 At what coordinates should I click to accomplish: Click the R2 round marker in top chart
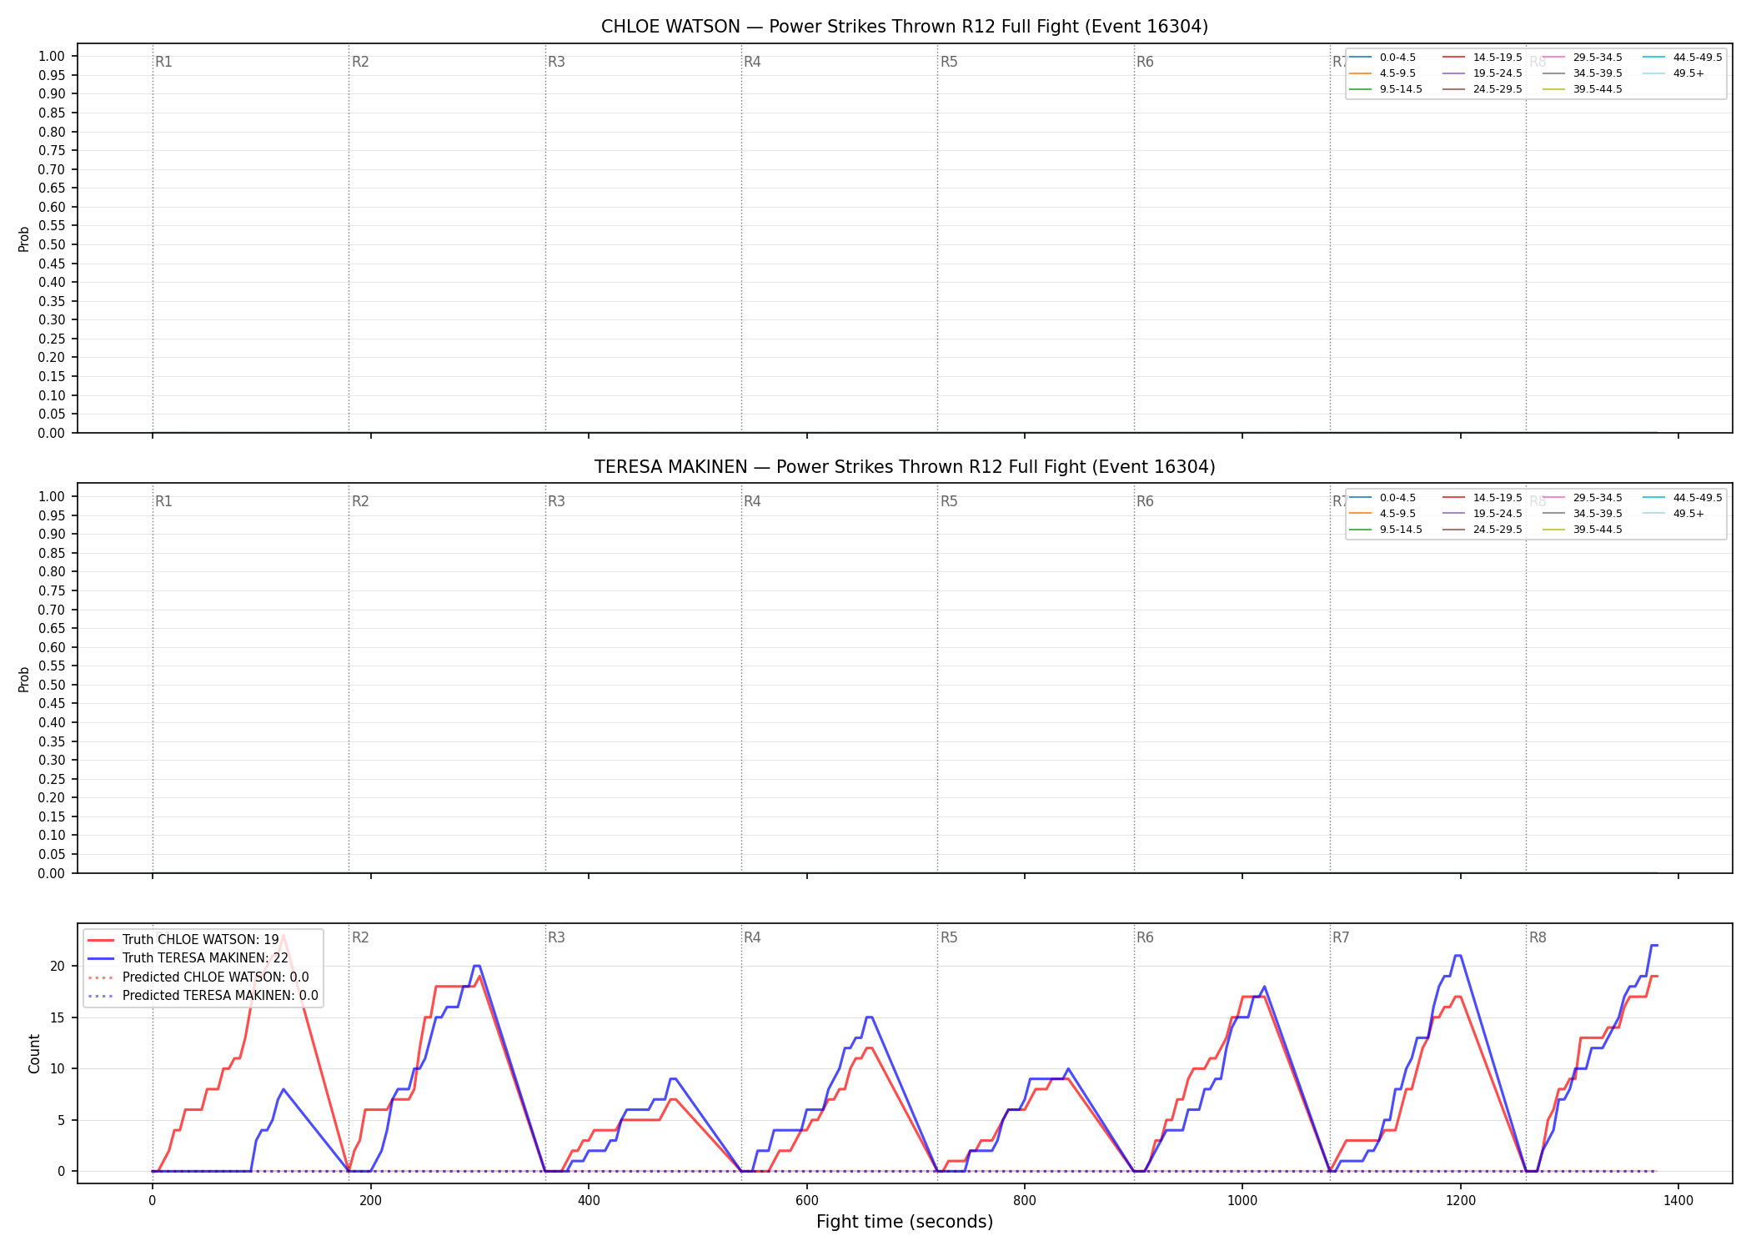tap(360, 62)
